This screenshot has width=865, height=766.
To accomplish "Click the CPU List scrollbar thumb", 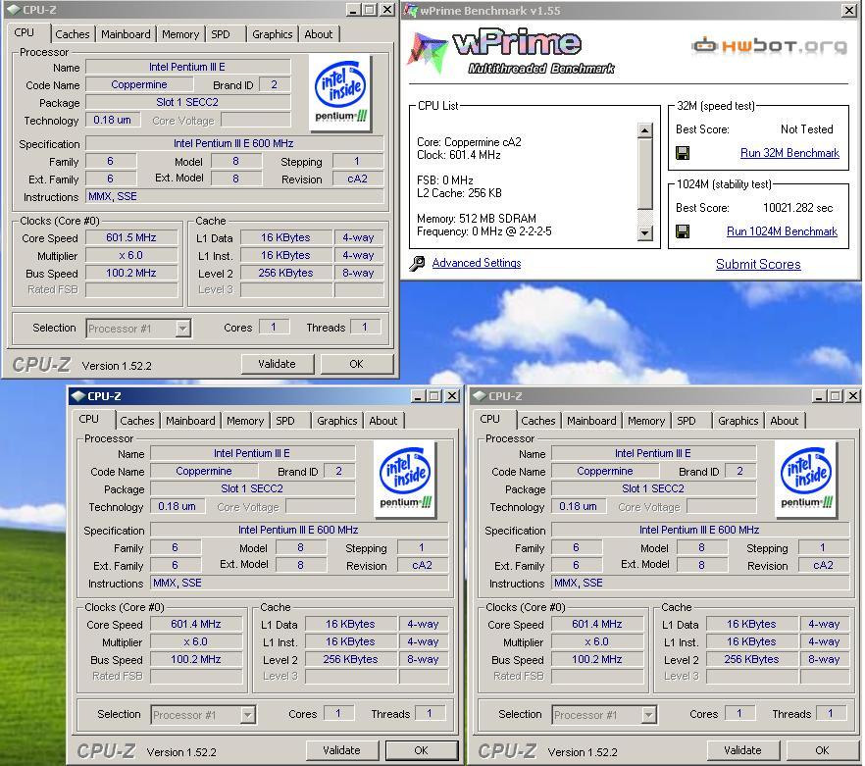I will (x=645, y=174).
